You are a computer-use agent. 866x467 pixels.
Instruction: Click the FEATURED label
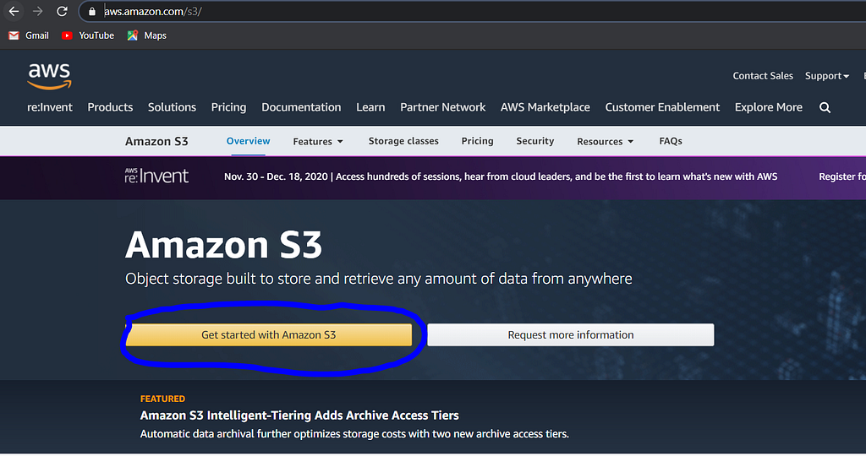click(x=162, y=399)
